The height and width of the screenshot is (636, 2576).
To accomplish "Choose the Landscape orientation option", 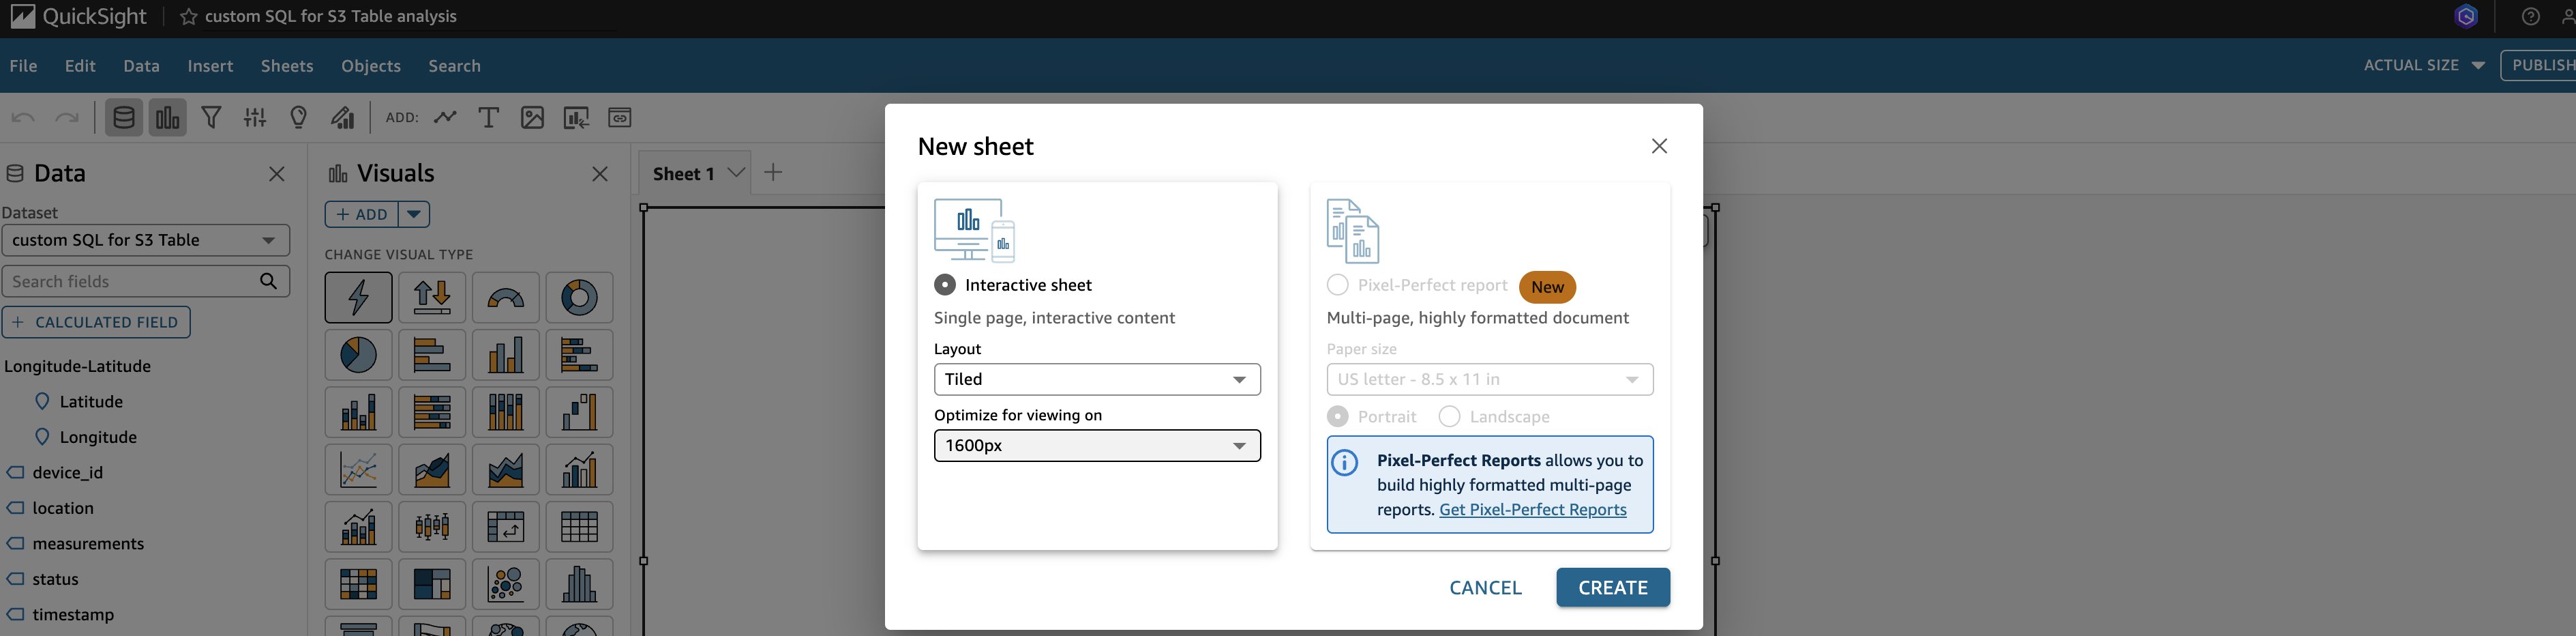I will pyautogui.click(x=1449, y=417).
